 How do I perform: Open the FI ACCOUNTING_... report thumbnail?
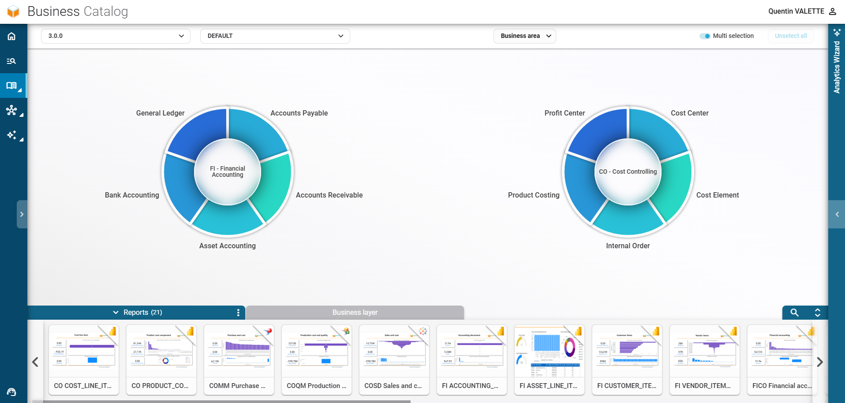point(472,360)
